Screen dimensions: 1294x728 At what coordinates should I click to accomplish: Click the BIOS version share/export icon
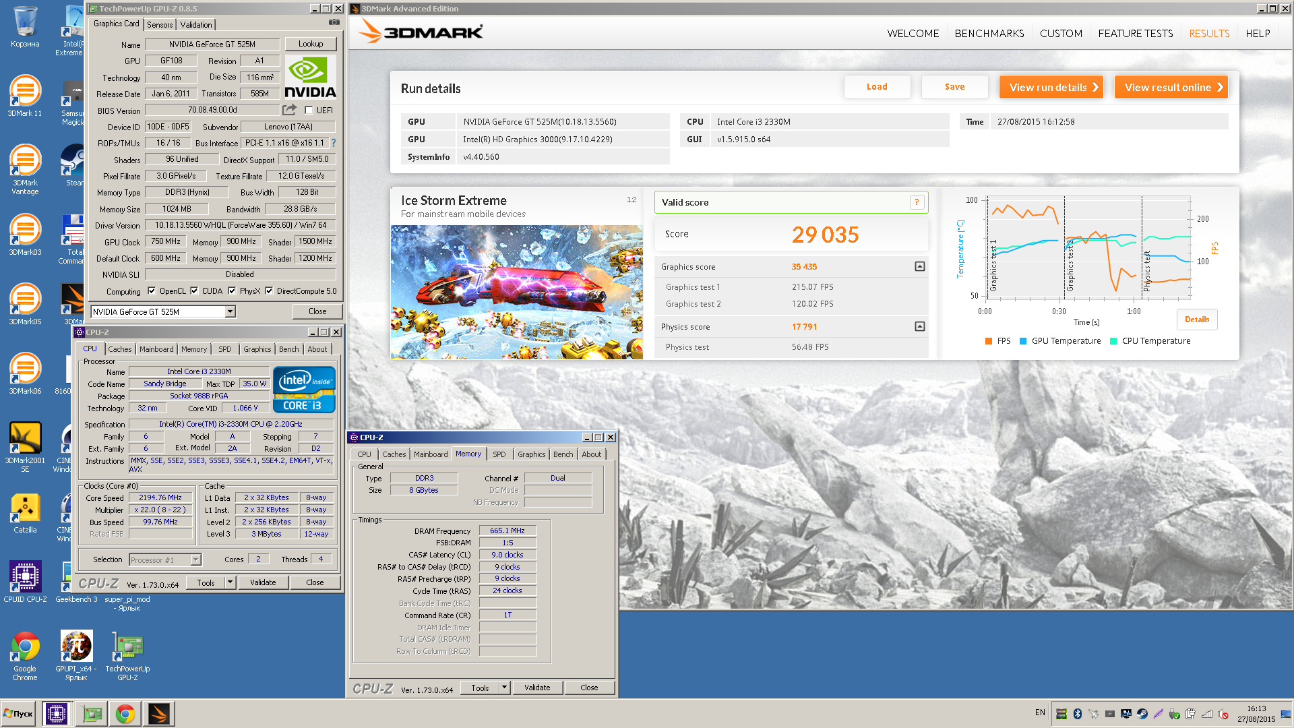290,109
